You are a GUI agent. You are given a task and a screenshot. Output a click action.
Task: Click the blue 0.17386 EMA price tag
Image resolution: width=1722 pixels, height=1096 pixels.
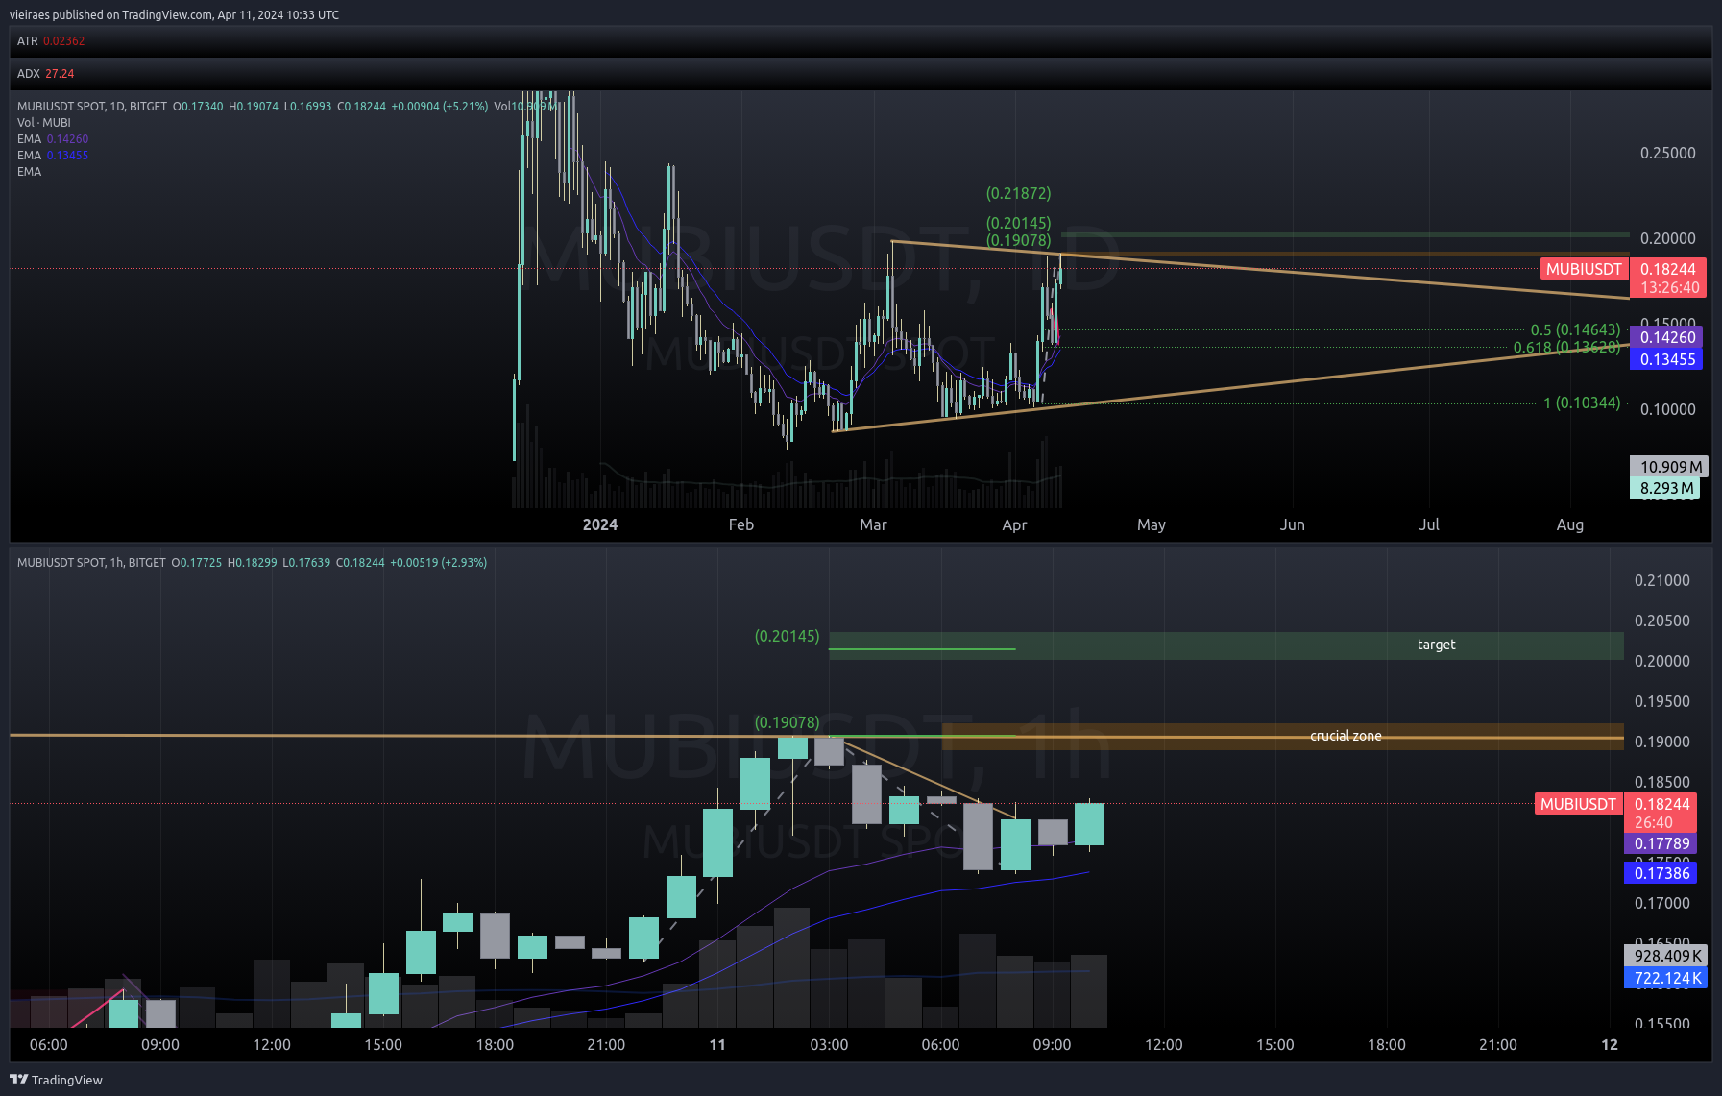1661,874
